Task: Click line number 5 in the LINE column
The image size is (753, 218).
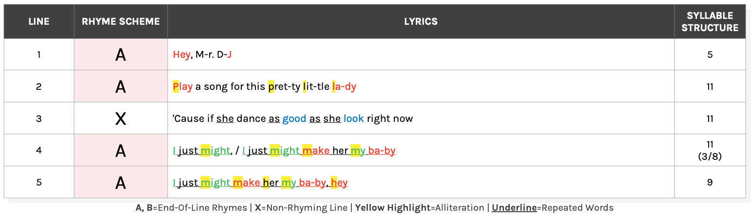Action: click(39, 183)
